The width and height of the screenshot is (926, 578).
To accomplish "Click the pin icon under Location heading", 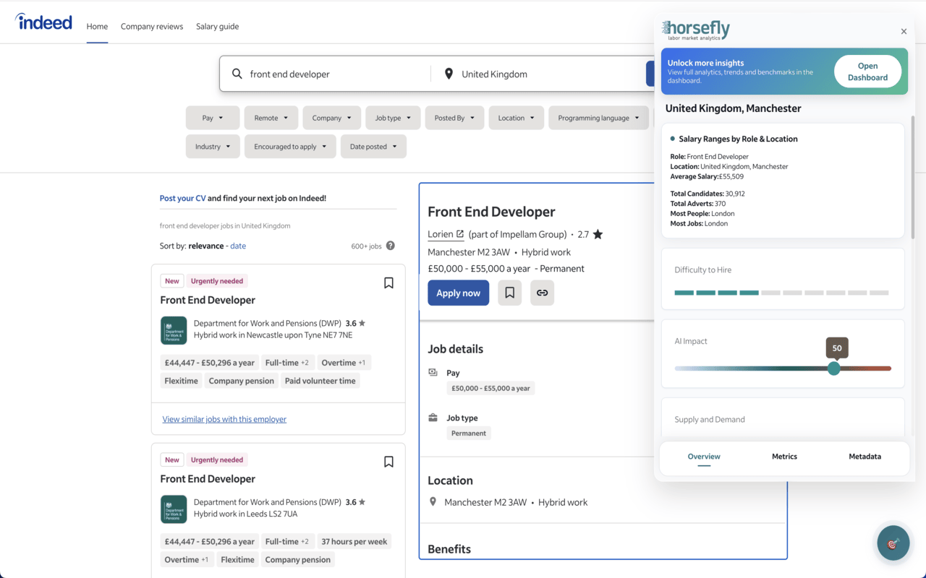I will 433,502.
